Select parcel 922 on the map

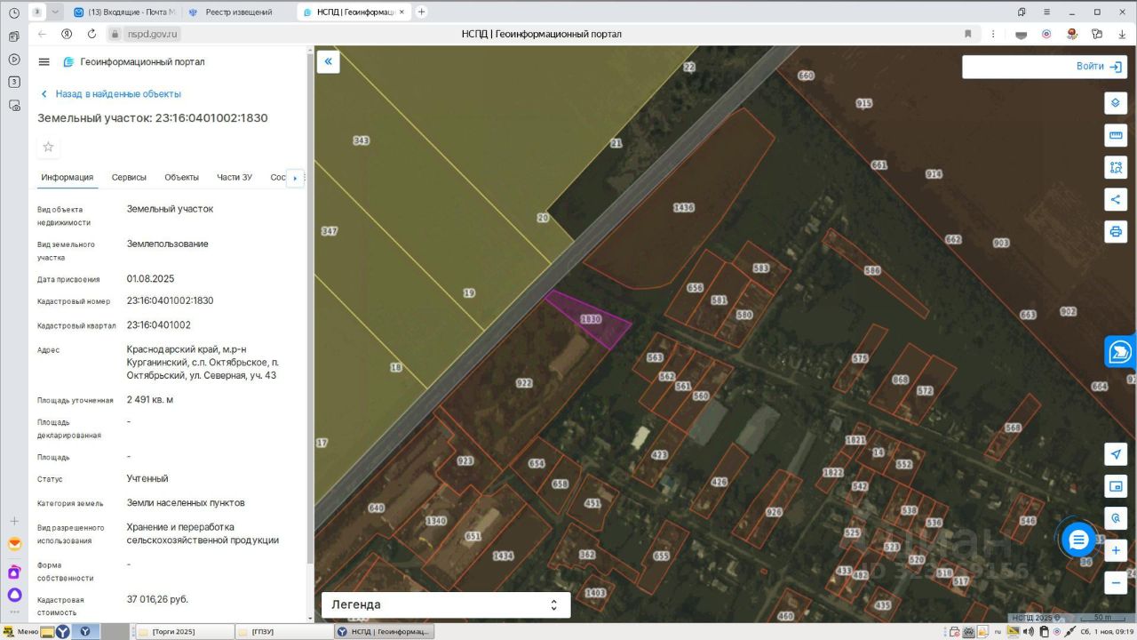click(524, 383)
